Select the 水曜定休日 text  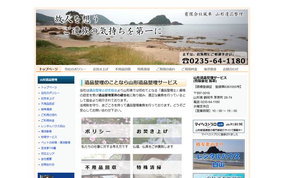(201, 106)
